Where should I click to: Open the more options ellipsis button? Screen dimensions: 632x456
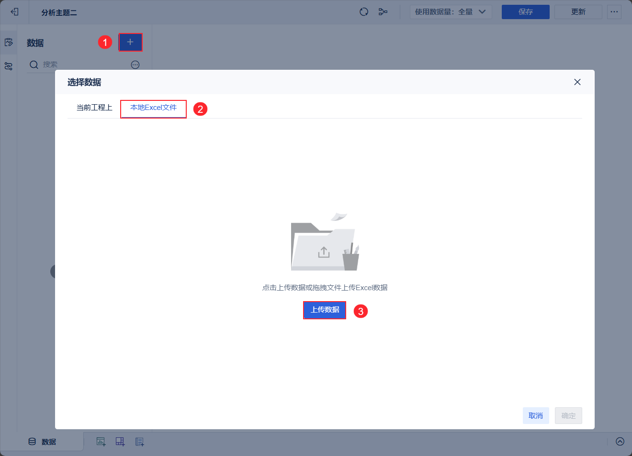click(614, 12)
